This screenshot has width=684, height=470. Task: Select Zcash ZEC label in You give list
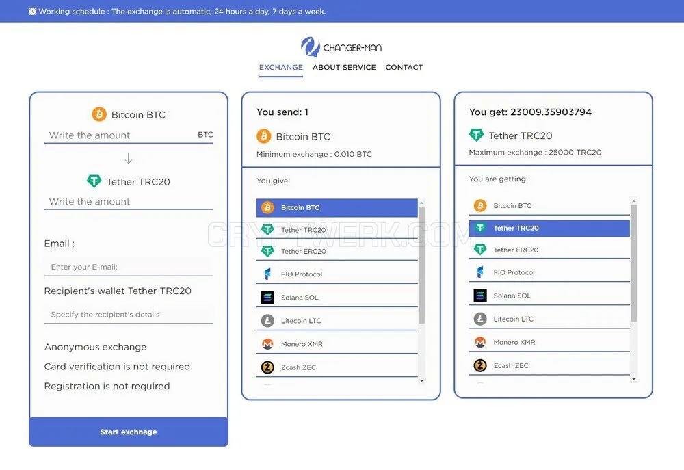[x=298, y=367]
